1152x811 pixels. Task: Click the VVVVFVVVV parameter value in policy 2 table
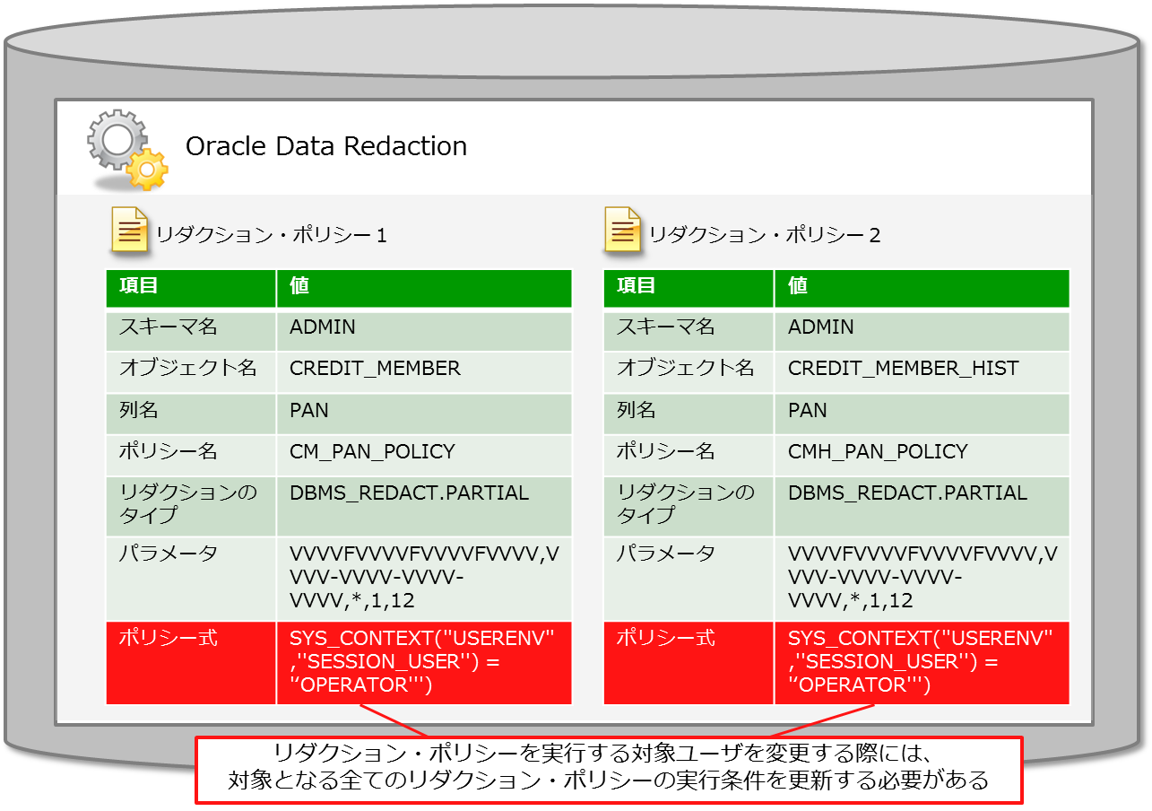coord(922,579)
